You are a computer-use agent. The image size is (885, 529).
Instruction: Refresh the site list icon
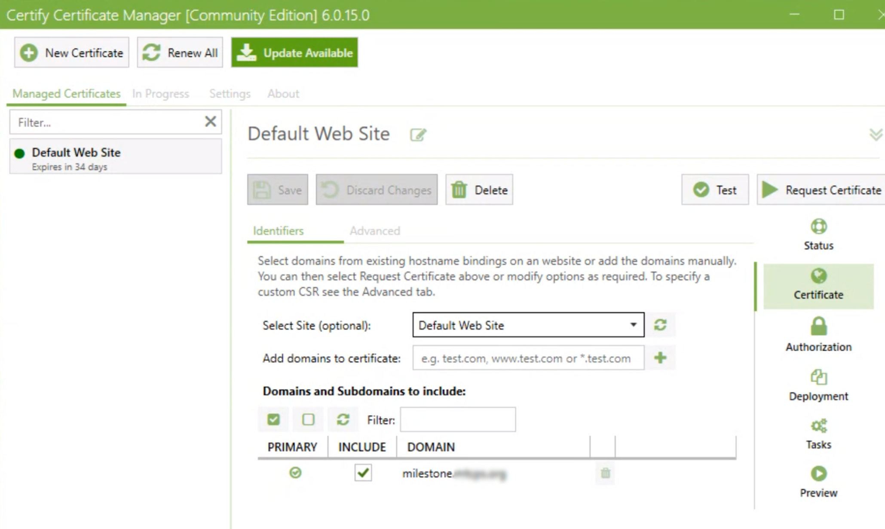tap(660, 325)
